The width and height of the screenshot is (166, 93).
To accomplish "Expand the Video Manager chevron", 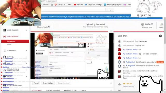I will pos(26,30).
